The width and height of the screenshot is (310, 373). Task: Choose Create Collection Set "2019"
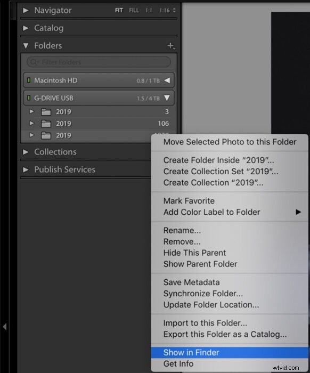click(230, 171)
